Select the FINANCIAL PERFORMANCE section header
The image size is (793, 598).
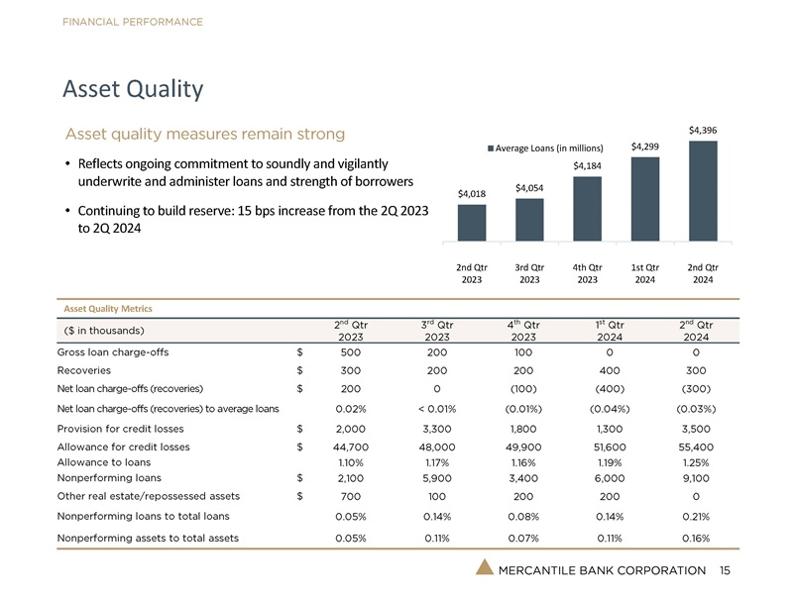tap(134, 22)
